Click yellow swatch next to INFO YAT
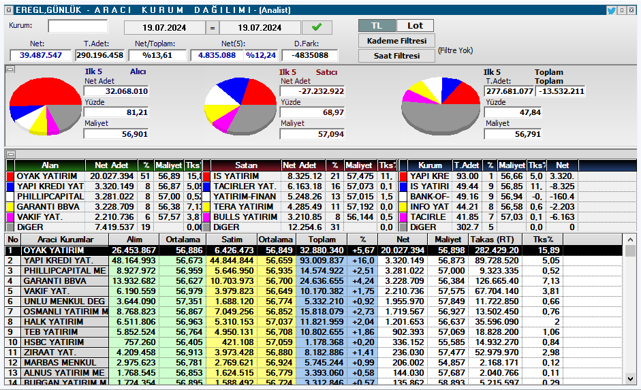 click(403, 207)
